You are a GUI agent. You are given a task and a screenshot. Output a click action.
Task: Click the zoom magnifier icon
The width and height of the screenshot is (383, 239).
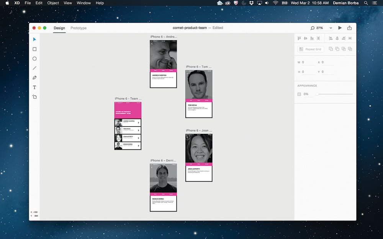[312, 28]
